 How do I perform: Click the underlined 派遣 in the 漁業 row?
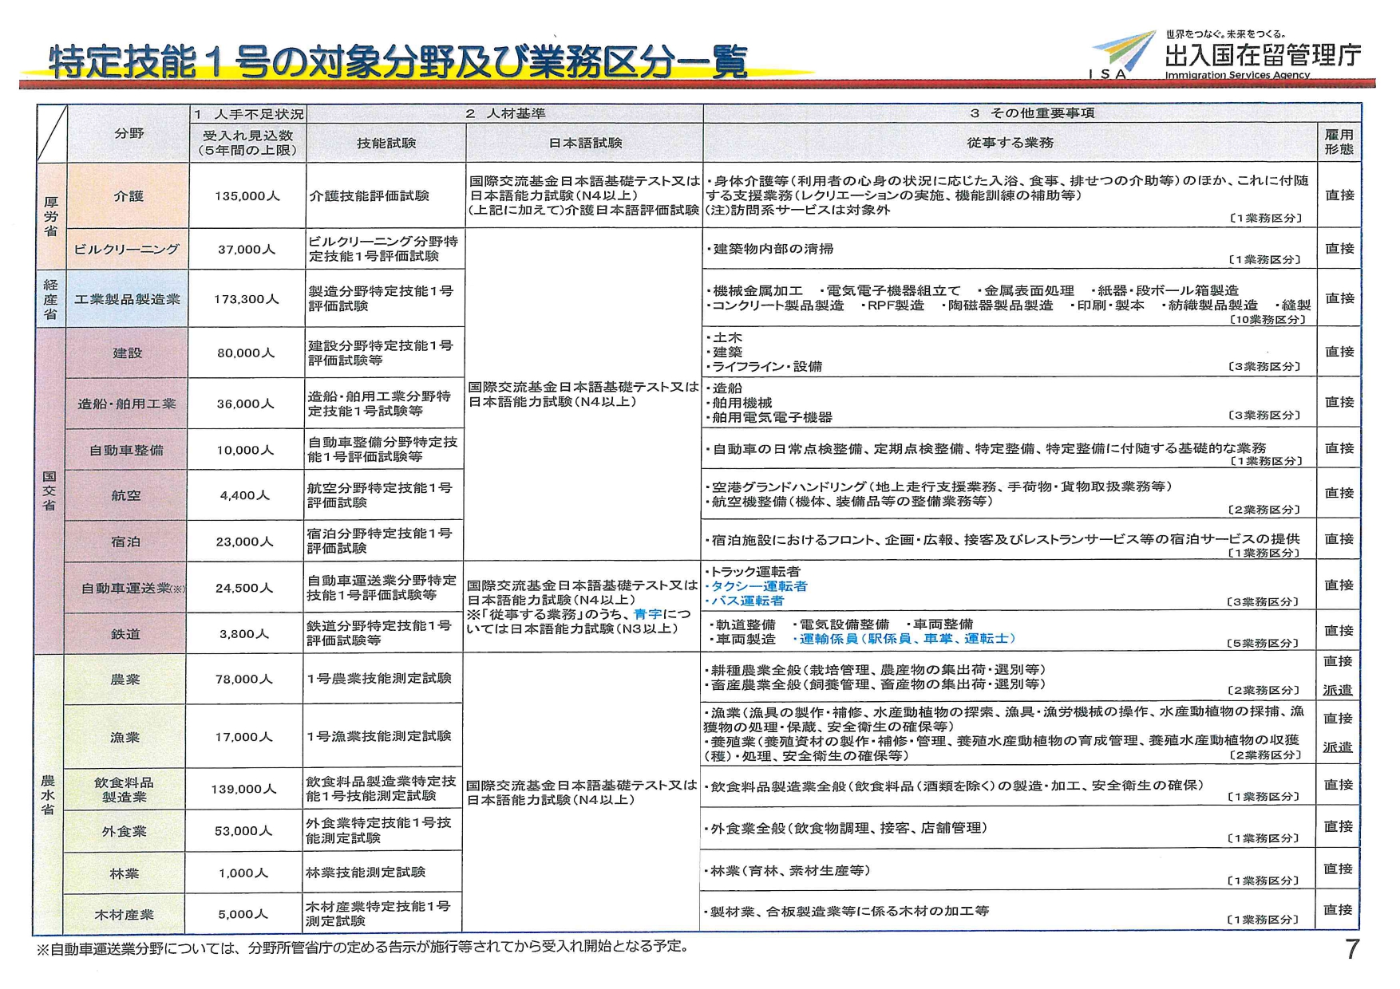(x=1338, y=748)
